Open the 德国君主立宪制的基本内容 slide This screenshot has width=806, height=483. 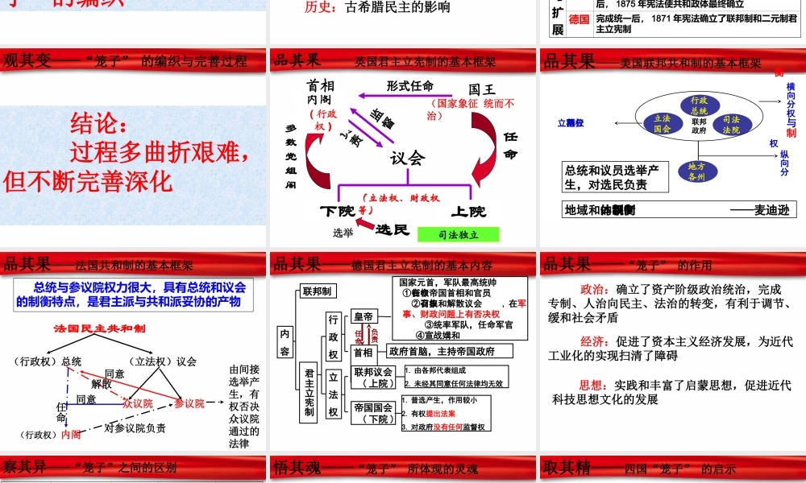click(403, 352)
